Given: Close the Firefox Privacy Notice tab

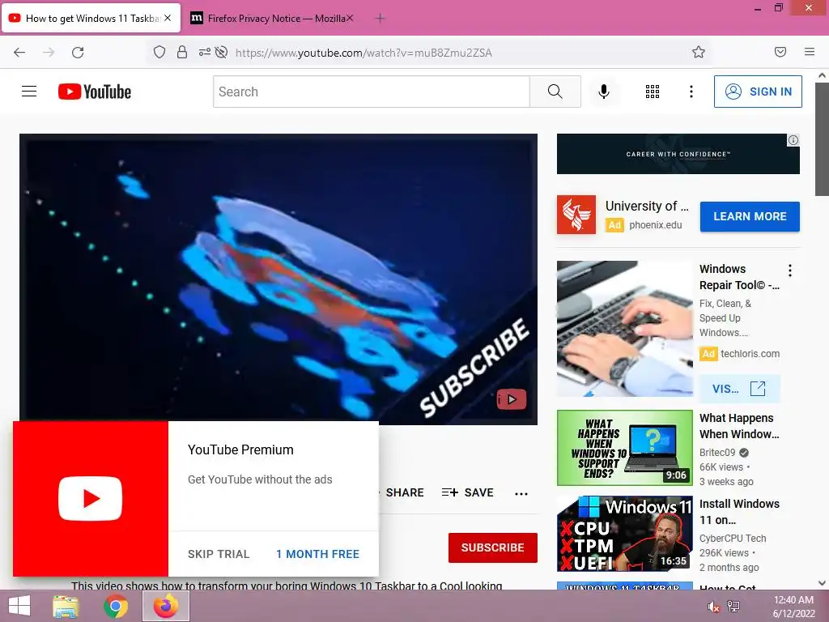Looking at the screenshot, I should [x=349, y=18].
